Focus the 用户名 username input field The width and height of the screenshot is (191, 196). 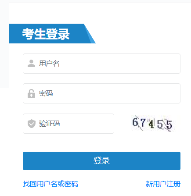click(101, 64)
